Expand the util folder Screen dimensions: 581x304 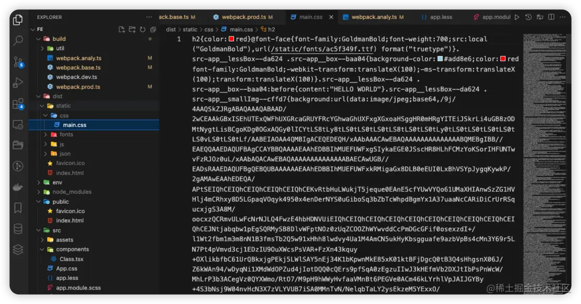click(x=60, y=49)
